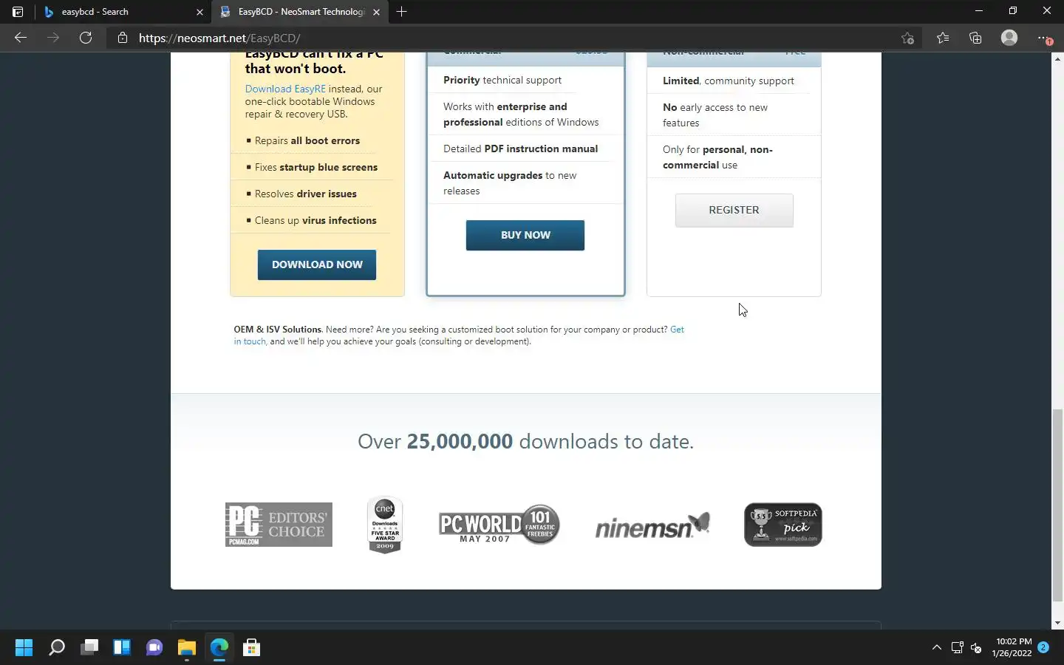1064x665 pixels.
Task: Open the tab actions menu icon
Action: pyautogui.click(x=18, y=12)
